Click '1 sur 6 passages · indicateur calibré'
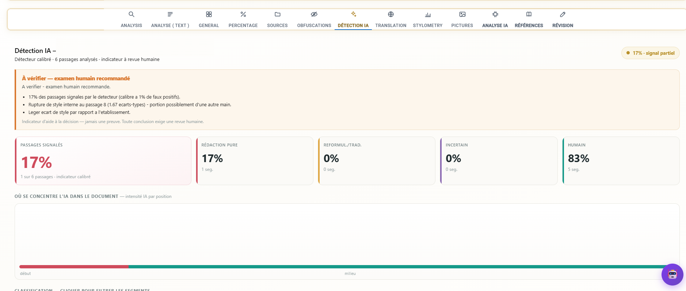 (56, 177)
